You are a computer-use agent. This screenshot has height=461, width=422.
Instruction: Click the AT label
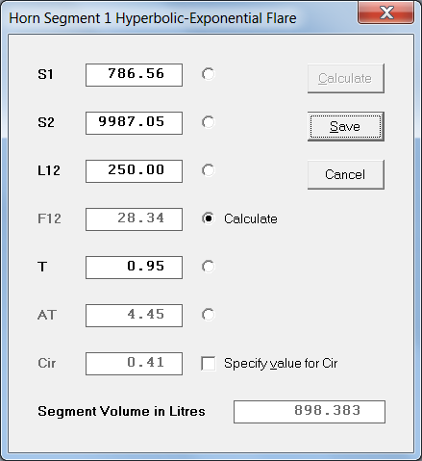[x=47, y=315]
